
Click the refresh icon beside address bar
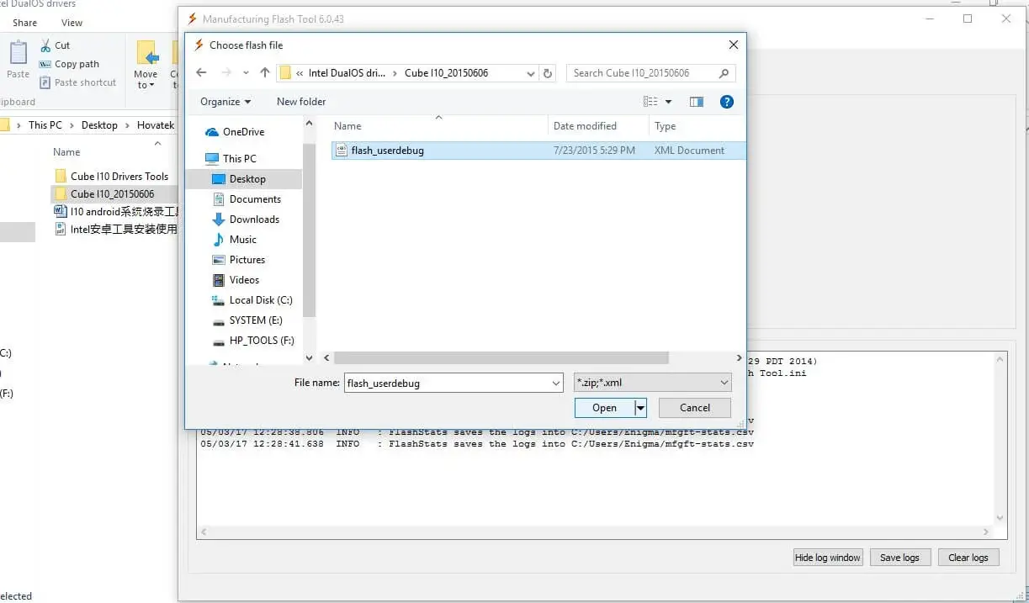548,73
